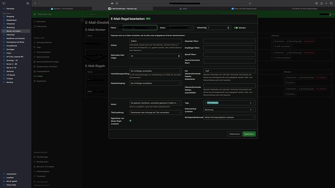The height and width of the screenshot is (188, 335).
Task: Switch to the Jellyfin browser tab
Action: click(184, 9)
